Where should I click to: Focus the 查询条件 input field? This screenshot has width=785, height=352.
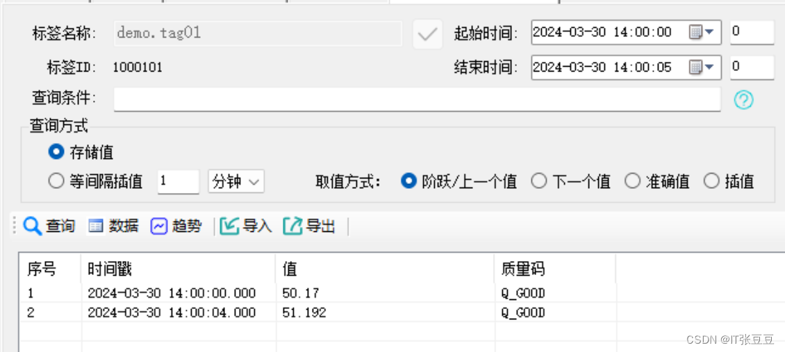click(x=417, y=99)
